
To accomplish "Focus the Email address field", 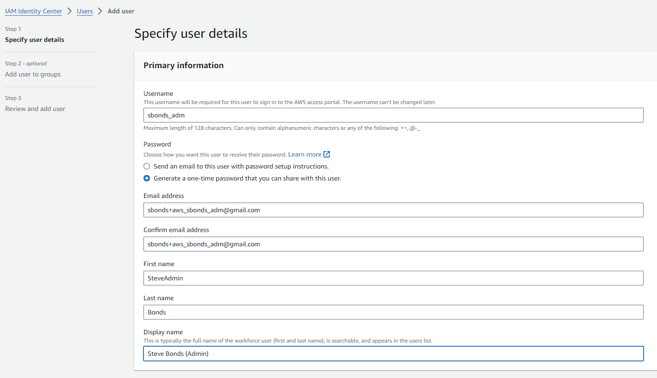I will [393, 210].
